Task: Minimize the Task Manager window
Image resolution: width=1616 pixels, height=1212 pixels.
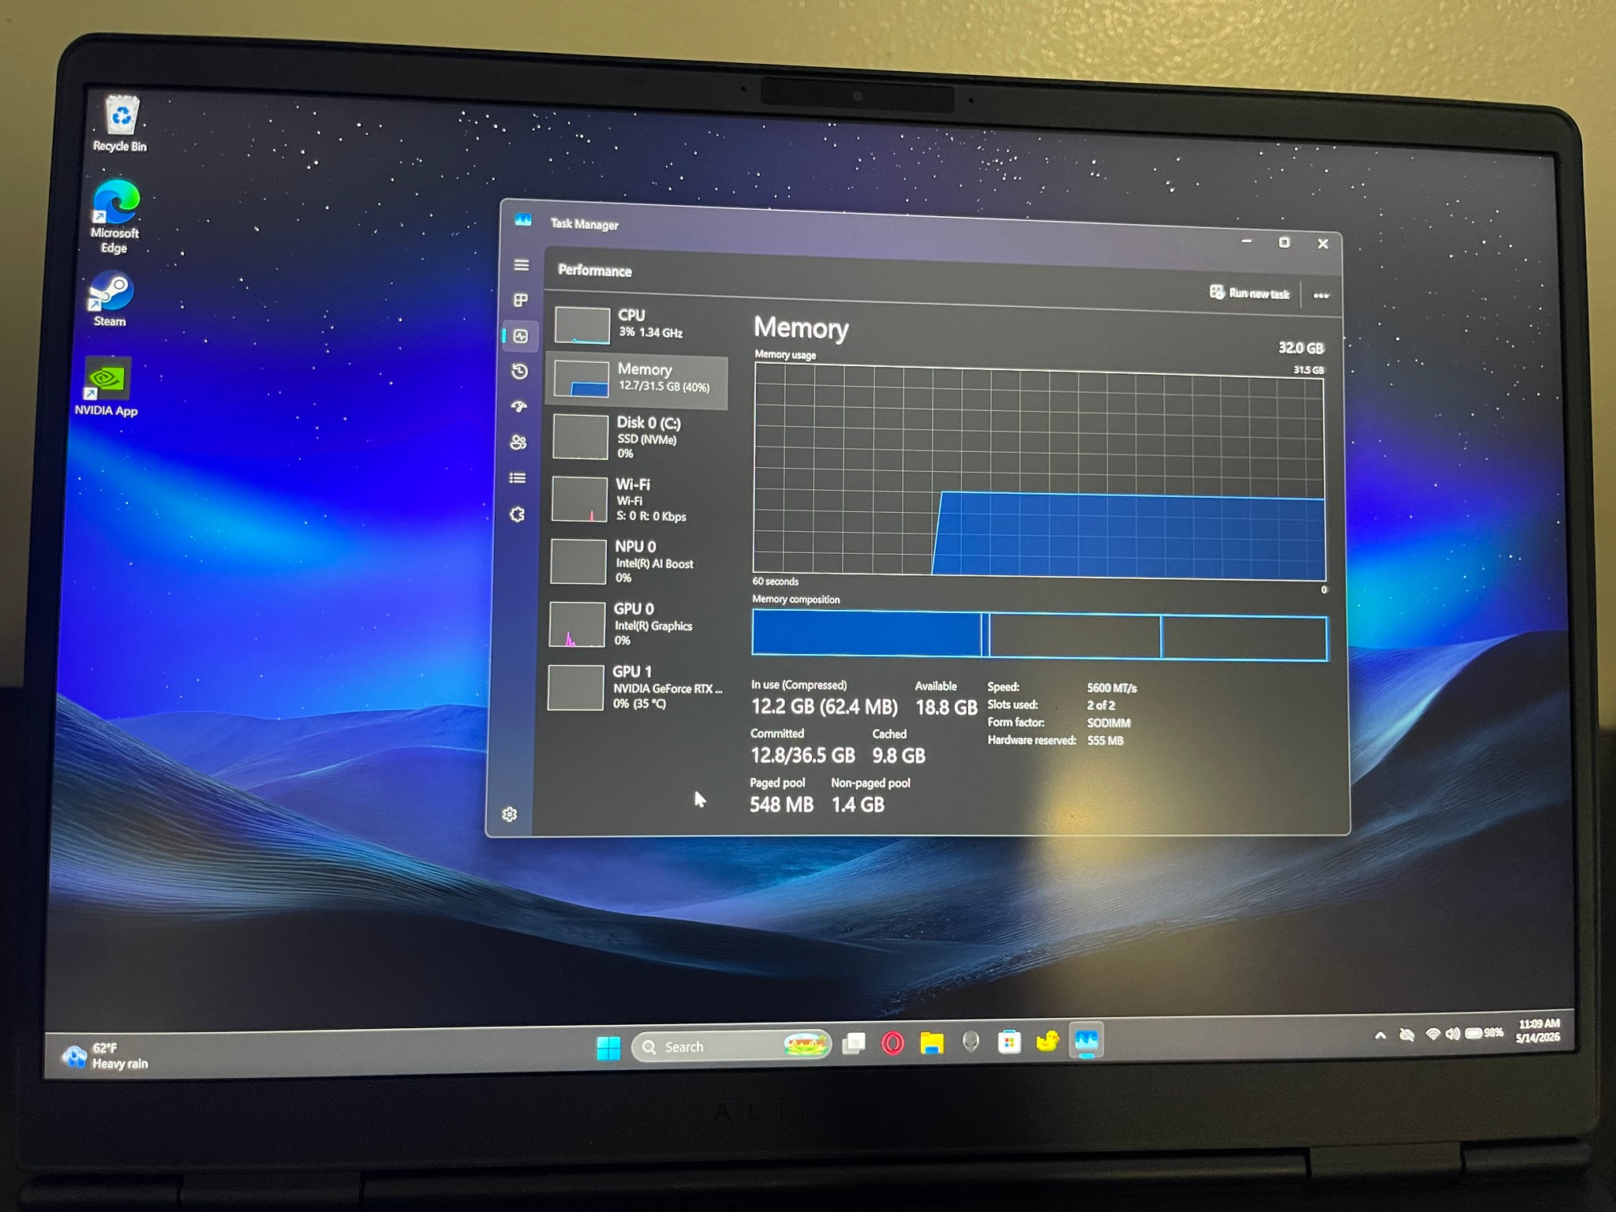Action: (x=1247, y=241)
